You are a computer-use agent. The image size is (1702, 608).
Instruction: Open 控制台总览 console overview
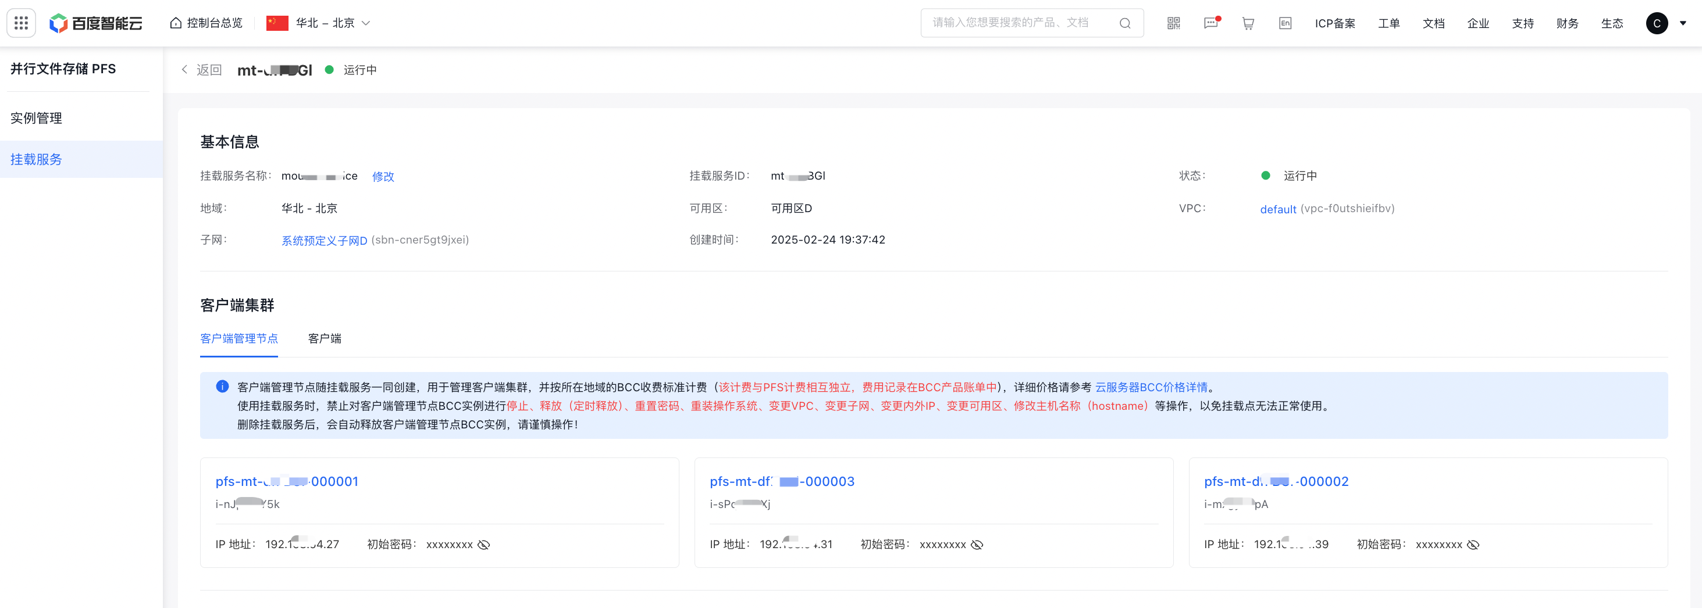point(206,23)
